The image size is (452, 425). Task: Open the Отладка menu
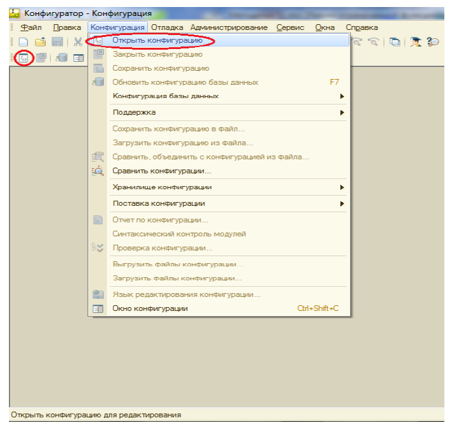tap(167, 27)
